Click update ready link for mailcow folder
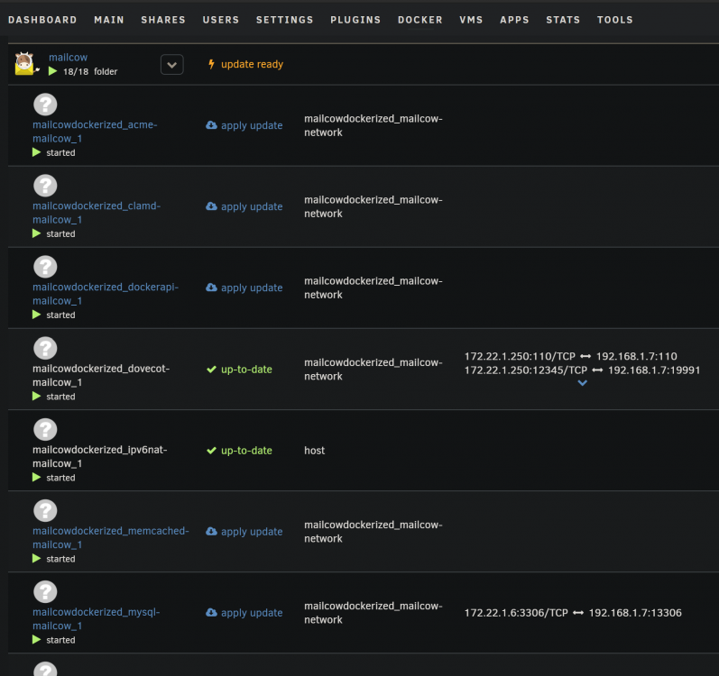719x676 pixels. [x=252, y=64]
